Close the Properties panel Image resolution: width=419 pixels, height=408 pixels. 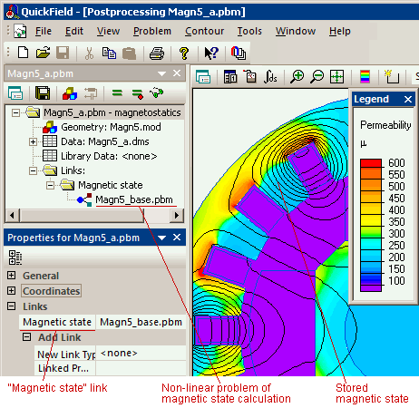click(x=177, y=238)
